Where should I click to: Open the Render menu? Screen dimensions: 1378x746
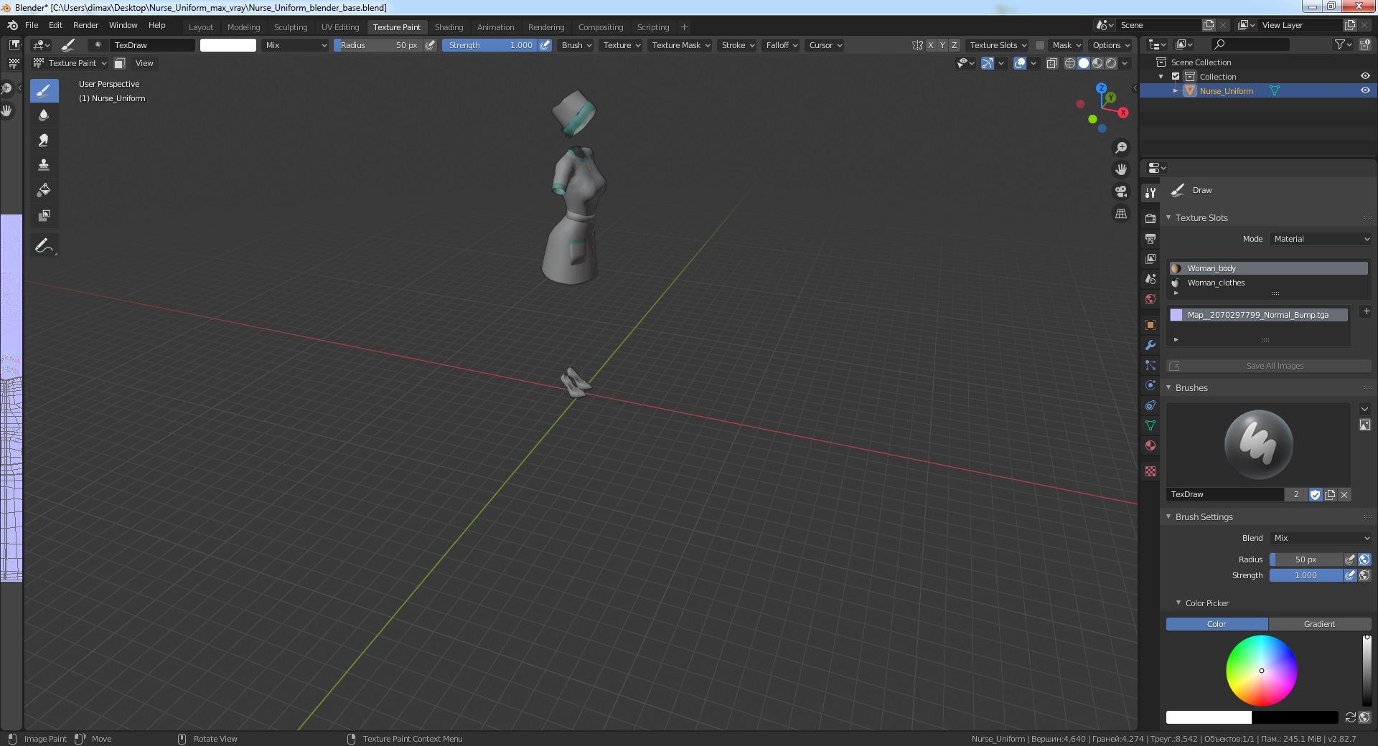tap(85, 25)
